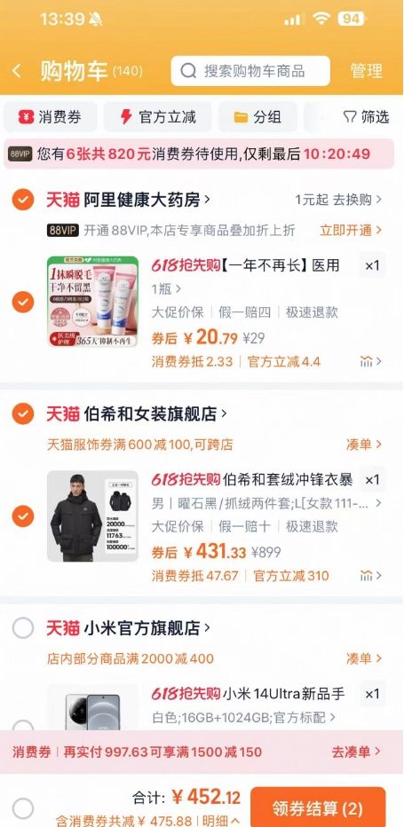Uncheck the 阿里健康大药房 store checkbox
Viewport: 404px width, 827px height.
23,200
